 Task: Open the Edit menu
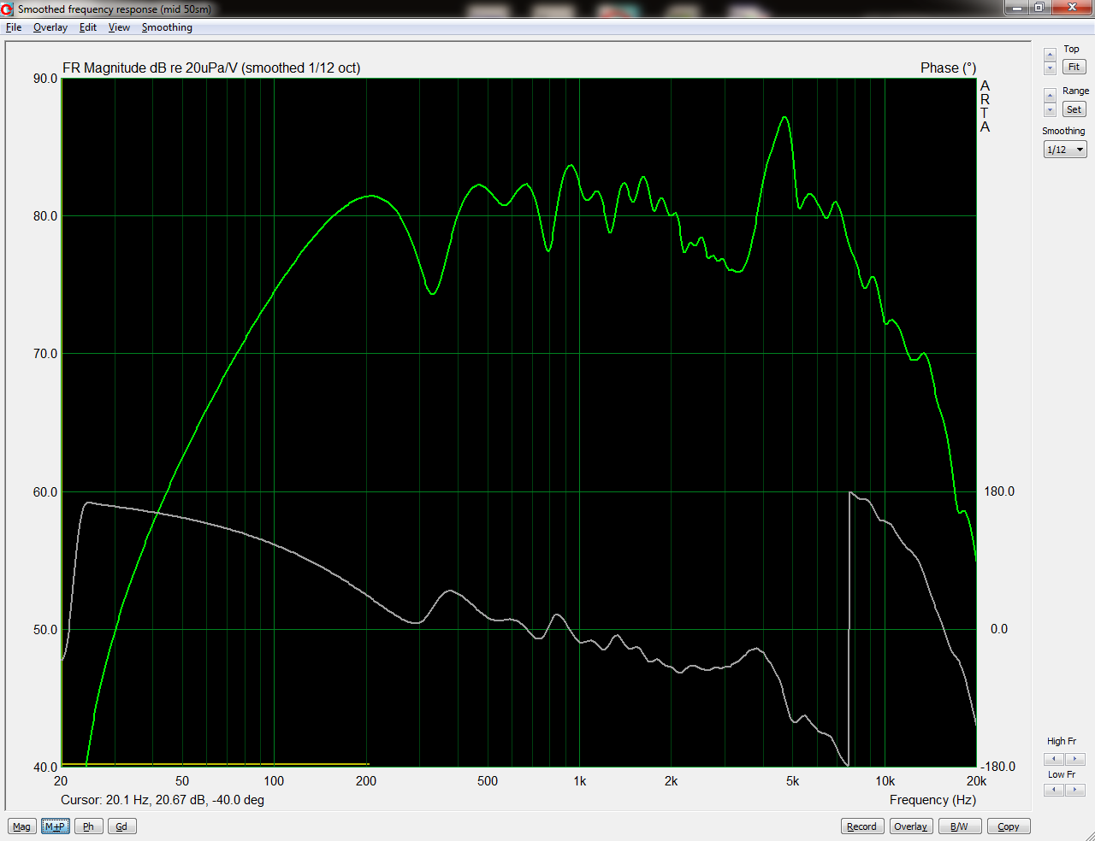pyautogui.click(x=88, y=27)
